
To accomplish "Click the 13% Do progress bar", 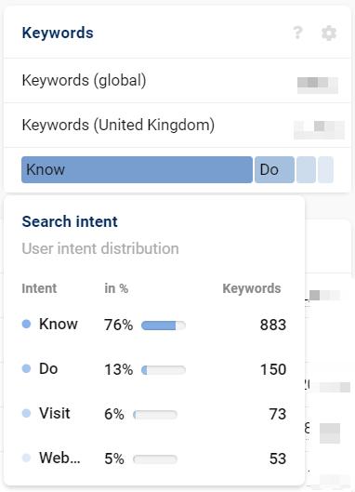I will click(x=164, y=370).
